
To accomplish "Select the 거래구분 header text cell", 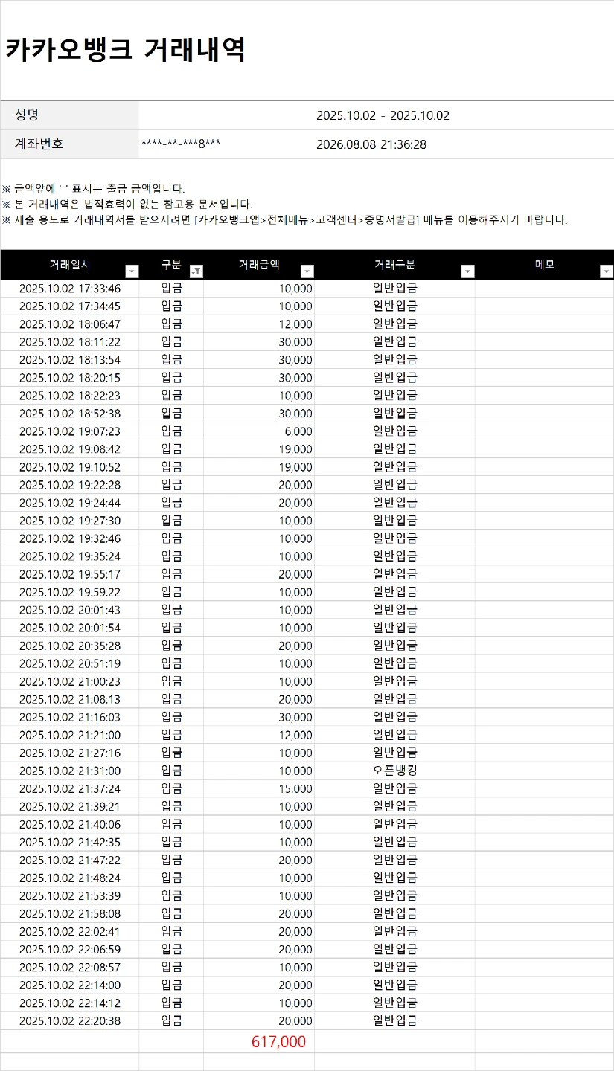I will pos(394,265).
